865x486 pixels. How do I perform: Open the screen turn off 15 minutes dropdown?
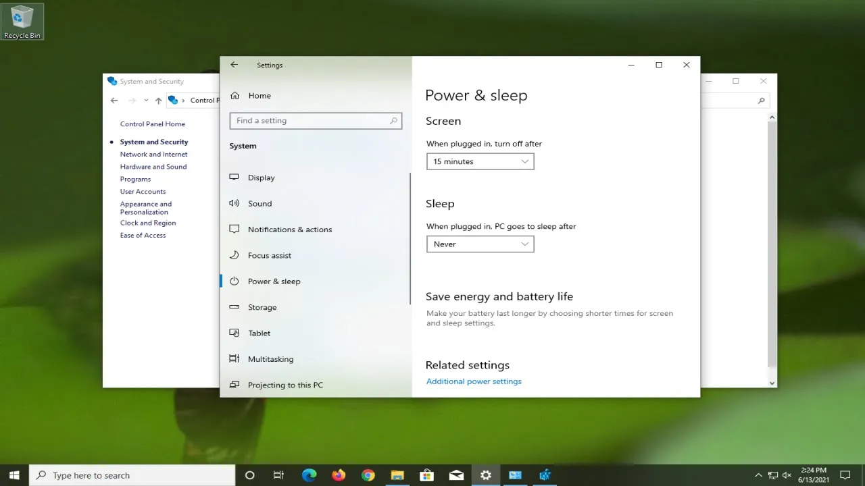tap(480, 161)
